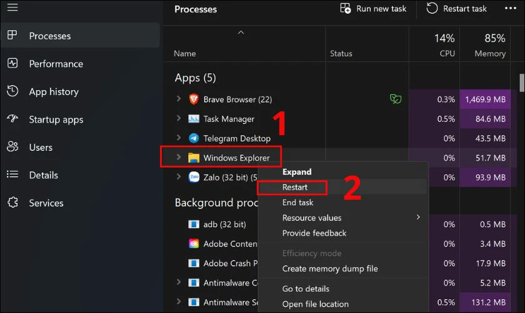Expand the Zalo (32 bit) process group

[x=179, y=177]
